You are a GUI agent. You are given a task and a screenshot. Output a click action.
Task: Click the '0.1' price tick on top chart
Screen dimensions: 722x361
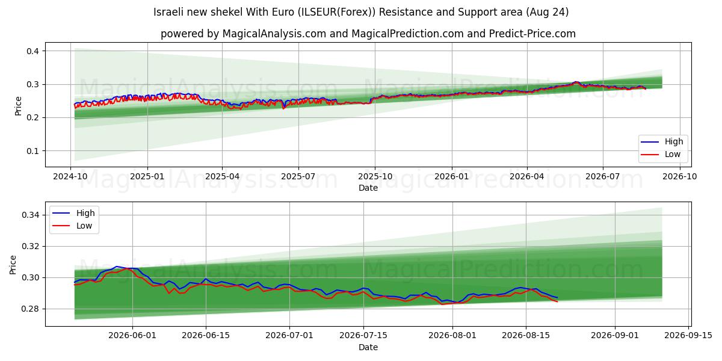34,151
